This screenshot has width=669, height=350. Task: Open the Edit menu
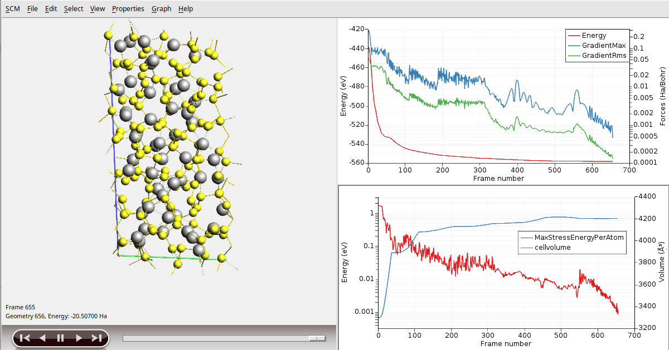(x=51, y=9)
